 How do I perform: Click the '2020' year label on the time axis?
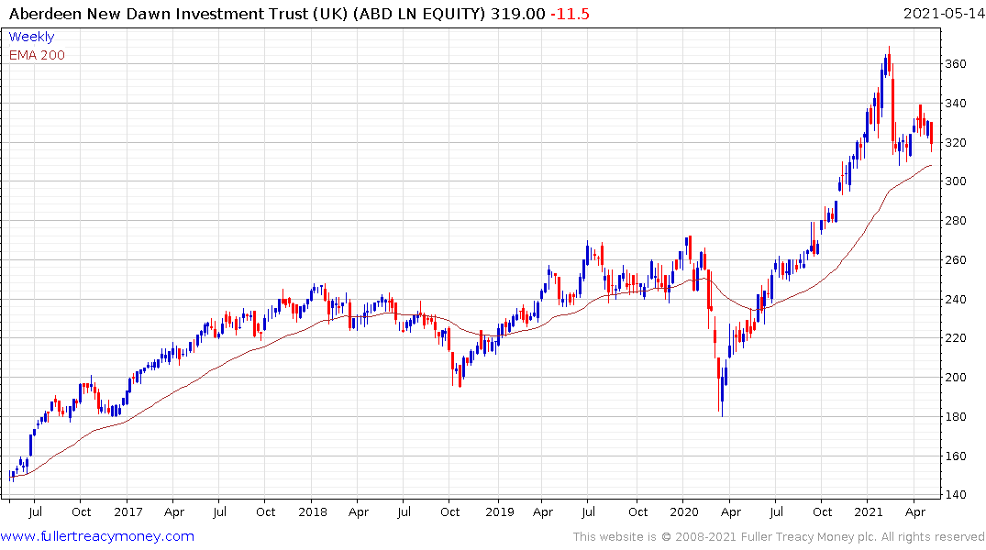[x=684, y=512]
